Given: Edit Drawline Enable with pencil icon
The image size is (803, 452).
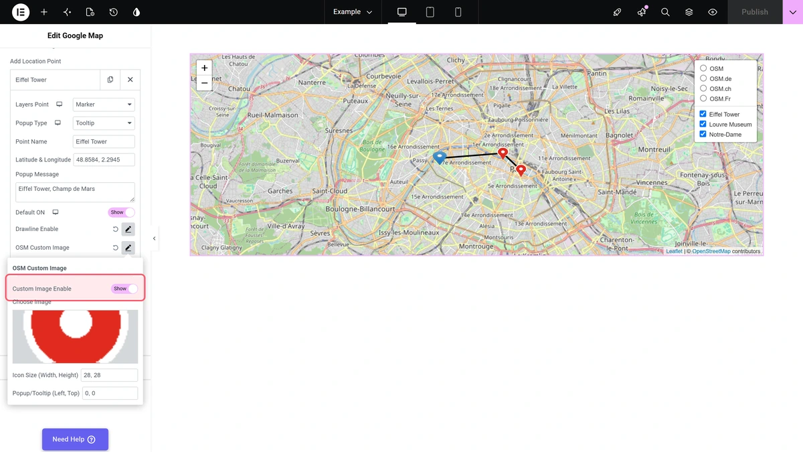Looking at the screenshot, I should coord(128,229).
